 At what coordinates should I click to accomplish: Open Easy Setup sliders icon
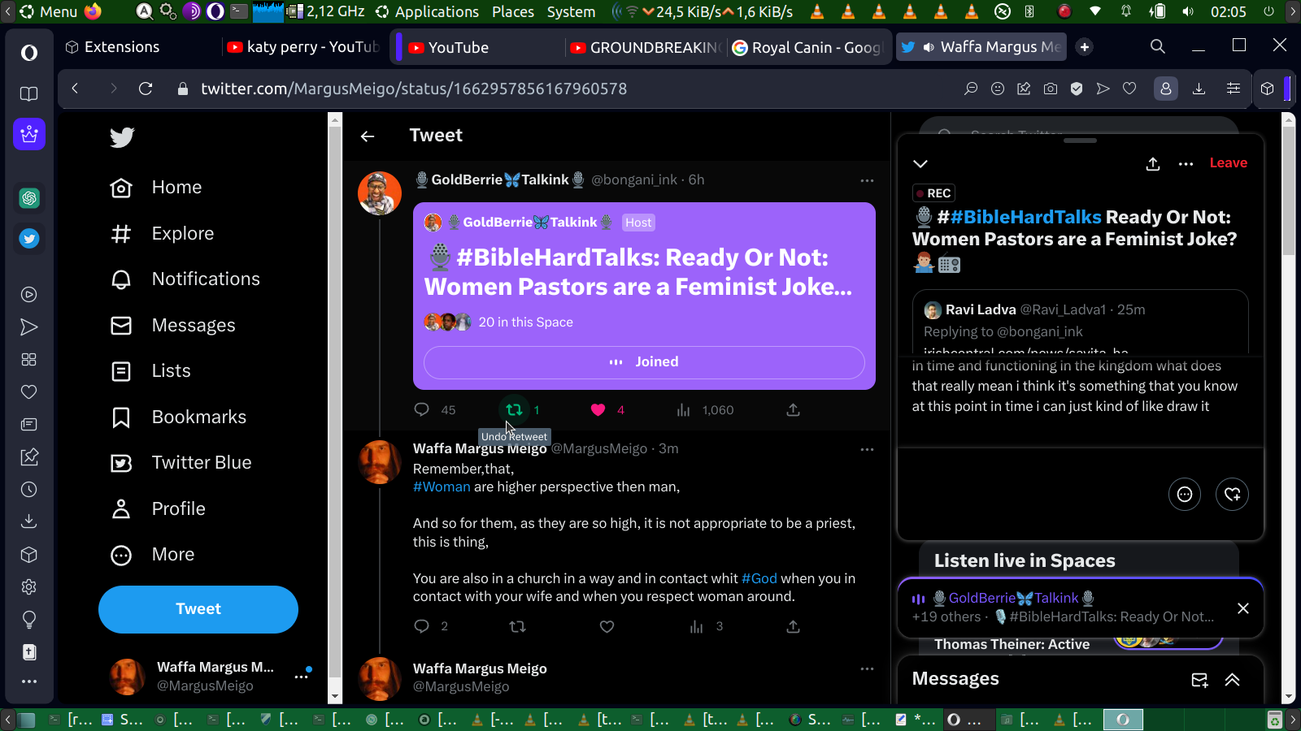[1234, 89]
